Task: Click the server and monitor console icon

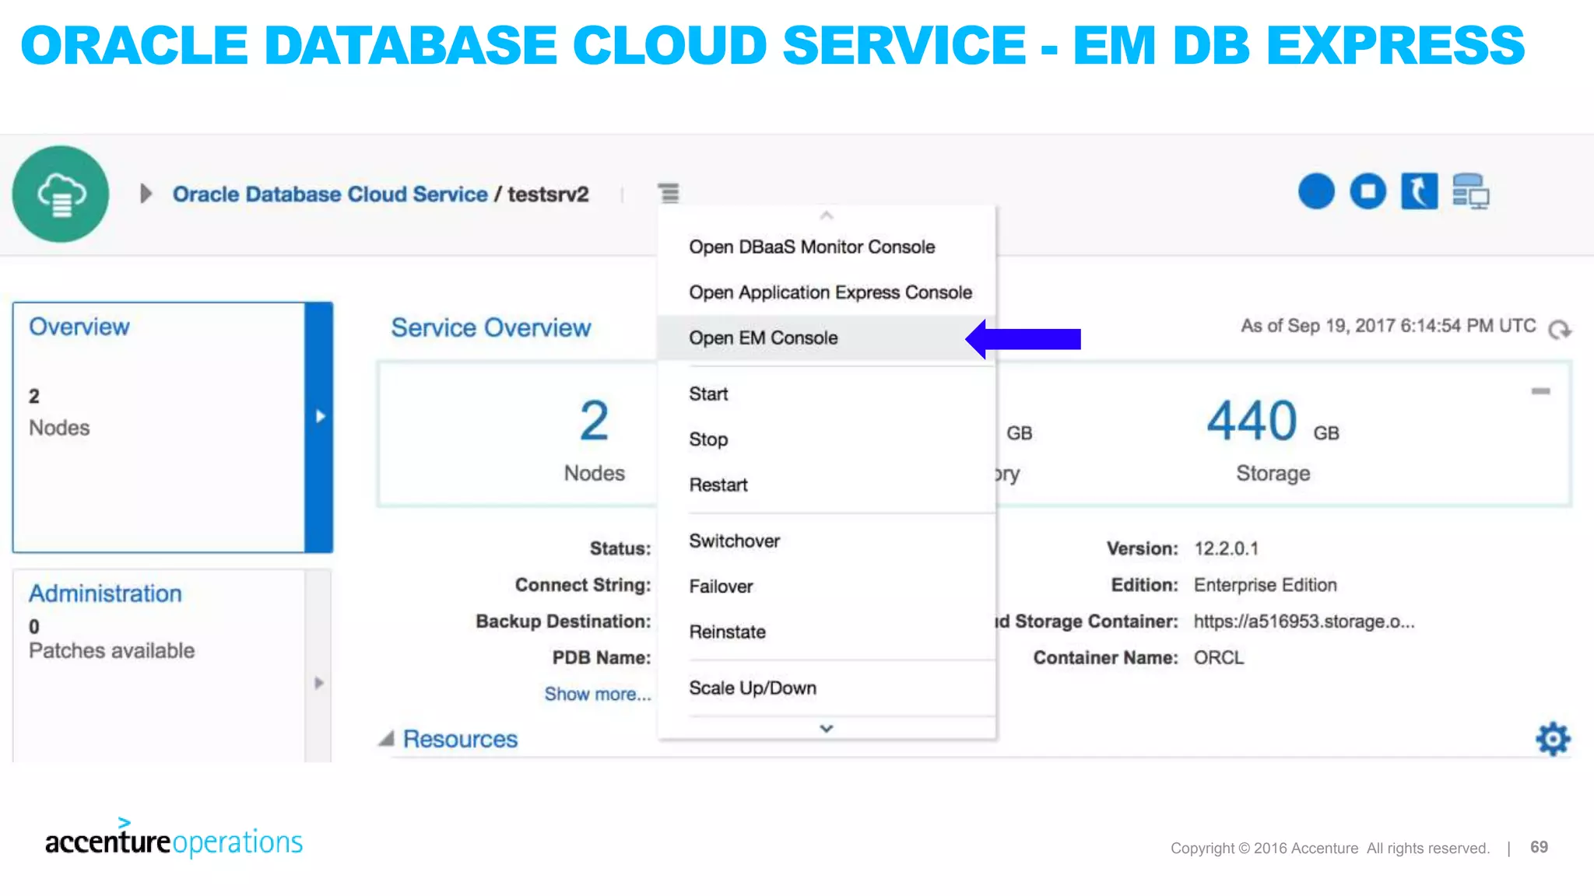Action: (x=1470, y=191)
